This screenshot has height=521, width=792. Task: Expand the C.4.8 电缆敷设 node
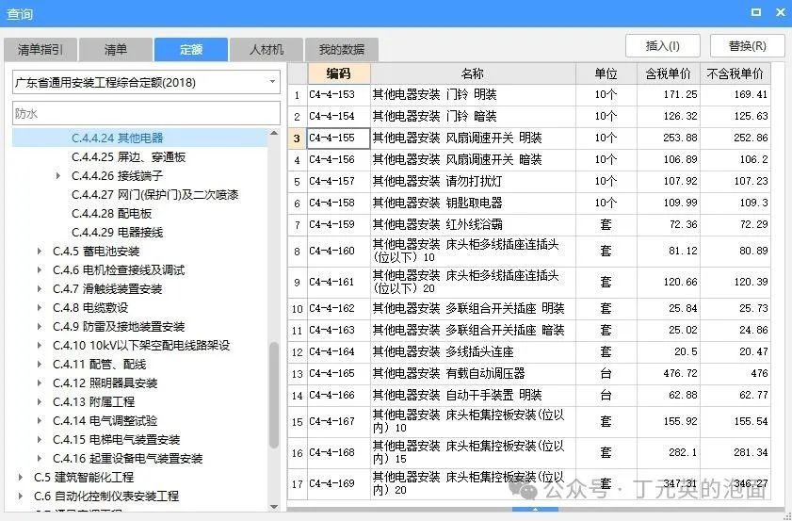point(40,307)
